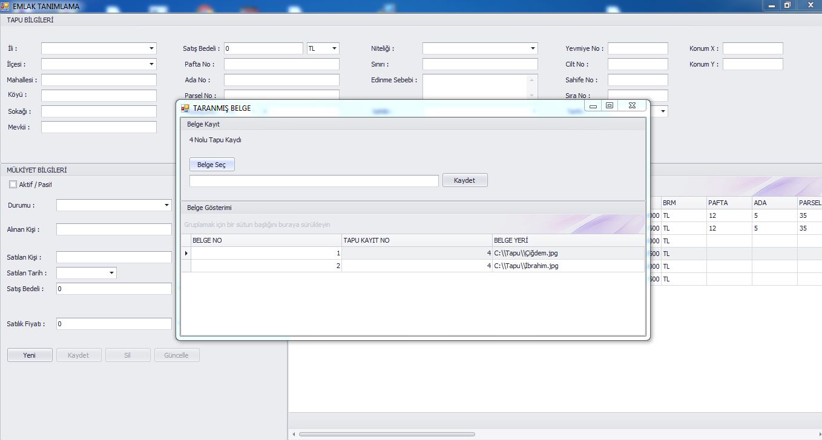Image resolution: width=822 pixels, height=440 pixels.
Task: Maximize the Taranmış Belge dialog
Action: click(610, 106)
